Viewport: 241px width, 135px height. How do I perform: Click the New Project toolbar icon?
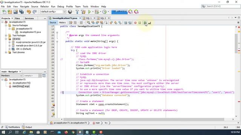10,12
